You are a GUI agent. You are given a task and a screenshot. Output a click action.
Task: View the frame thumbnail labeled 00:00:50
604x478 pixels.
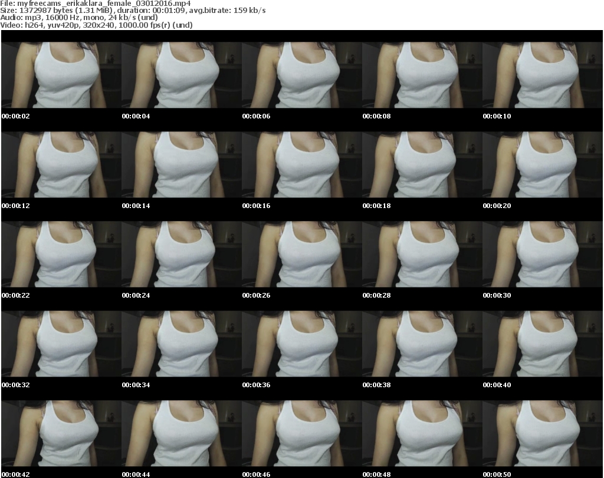click(543, 433)
